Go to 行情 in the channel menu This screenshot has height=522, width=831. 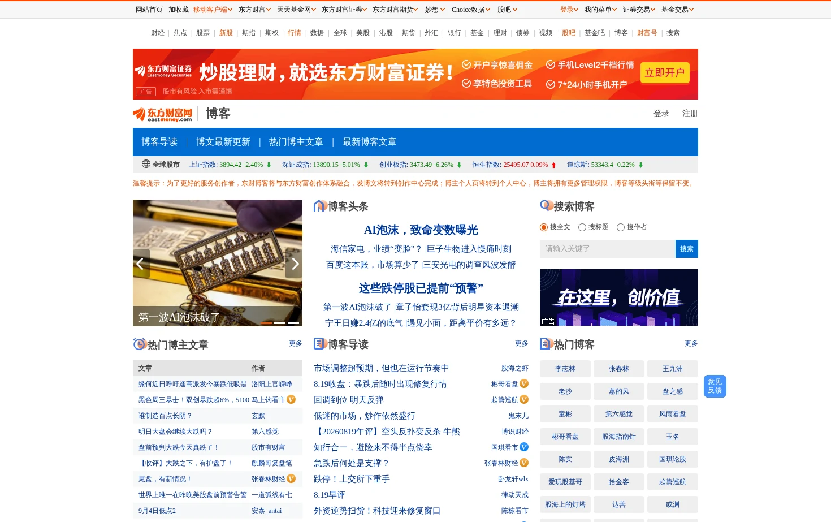point(295,33)
